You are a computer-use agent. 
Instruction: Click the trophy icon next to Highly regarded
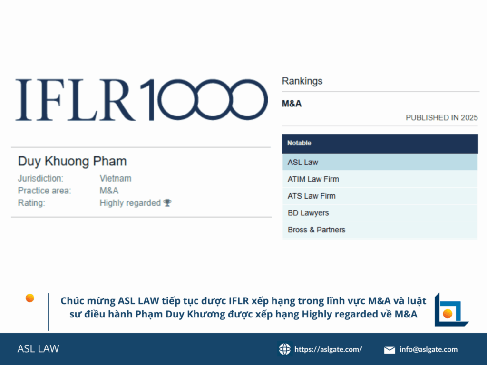click(167, 202)
